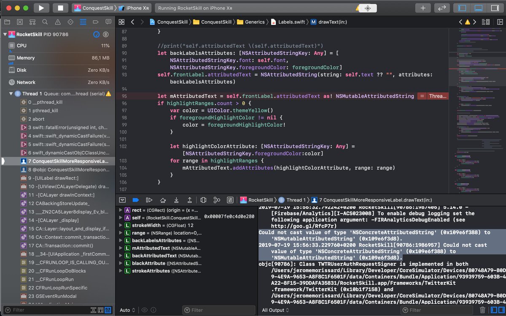
Task: Jump to the next issue arrow
Action: point(474,22)
